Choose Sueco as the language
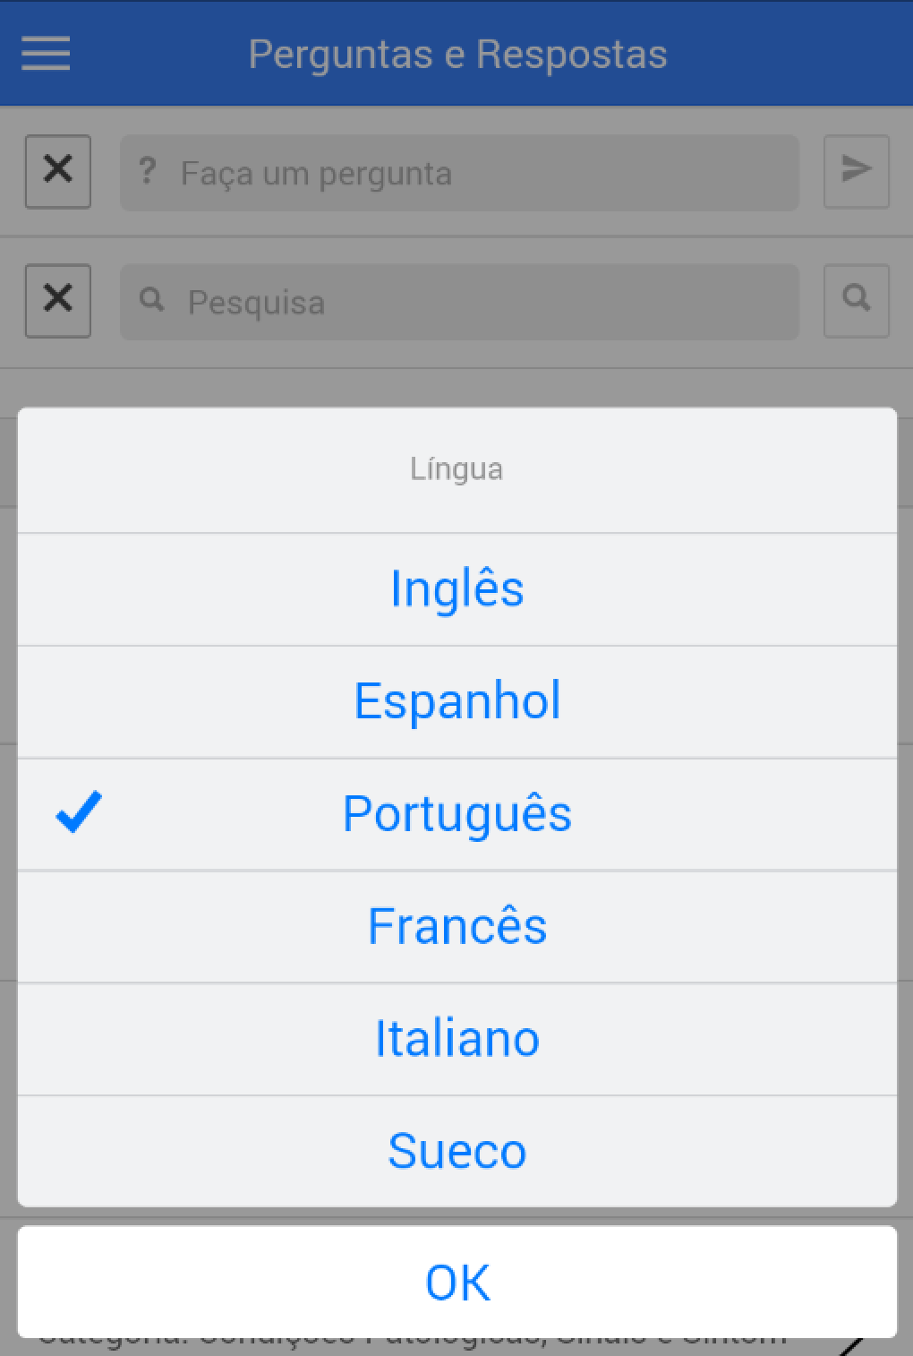 pos(456,1151)
